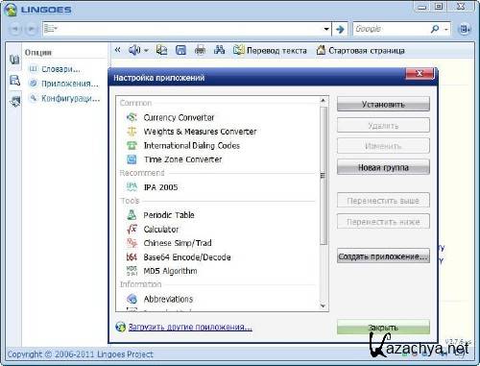Open the word input dropdown arrow
Viewport: 480px width, 366px height.
pos(326,29)
